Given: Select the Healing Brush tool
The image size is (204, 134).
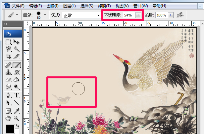Looking at the screenshot, I should (8, 65).
